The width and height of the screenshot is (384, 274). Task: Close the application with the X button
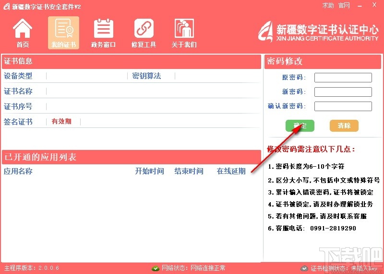(374, 5)
